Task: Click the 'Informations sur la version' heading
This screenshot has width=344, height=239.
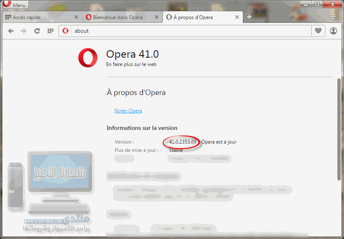Action: (x=142, y=128)
